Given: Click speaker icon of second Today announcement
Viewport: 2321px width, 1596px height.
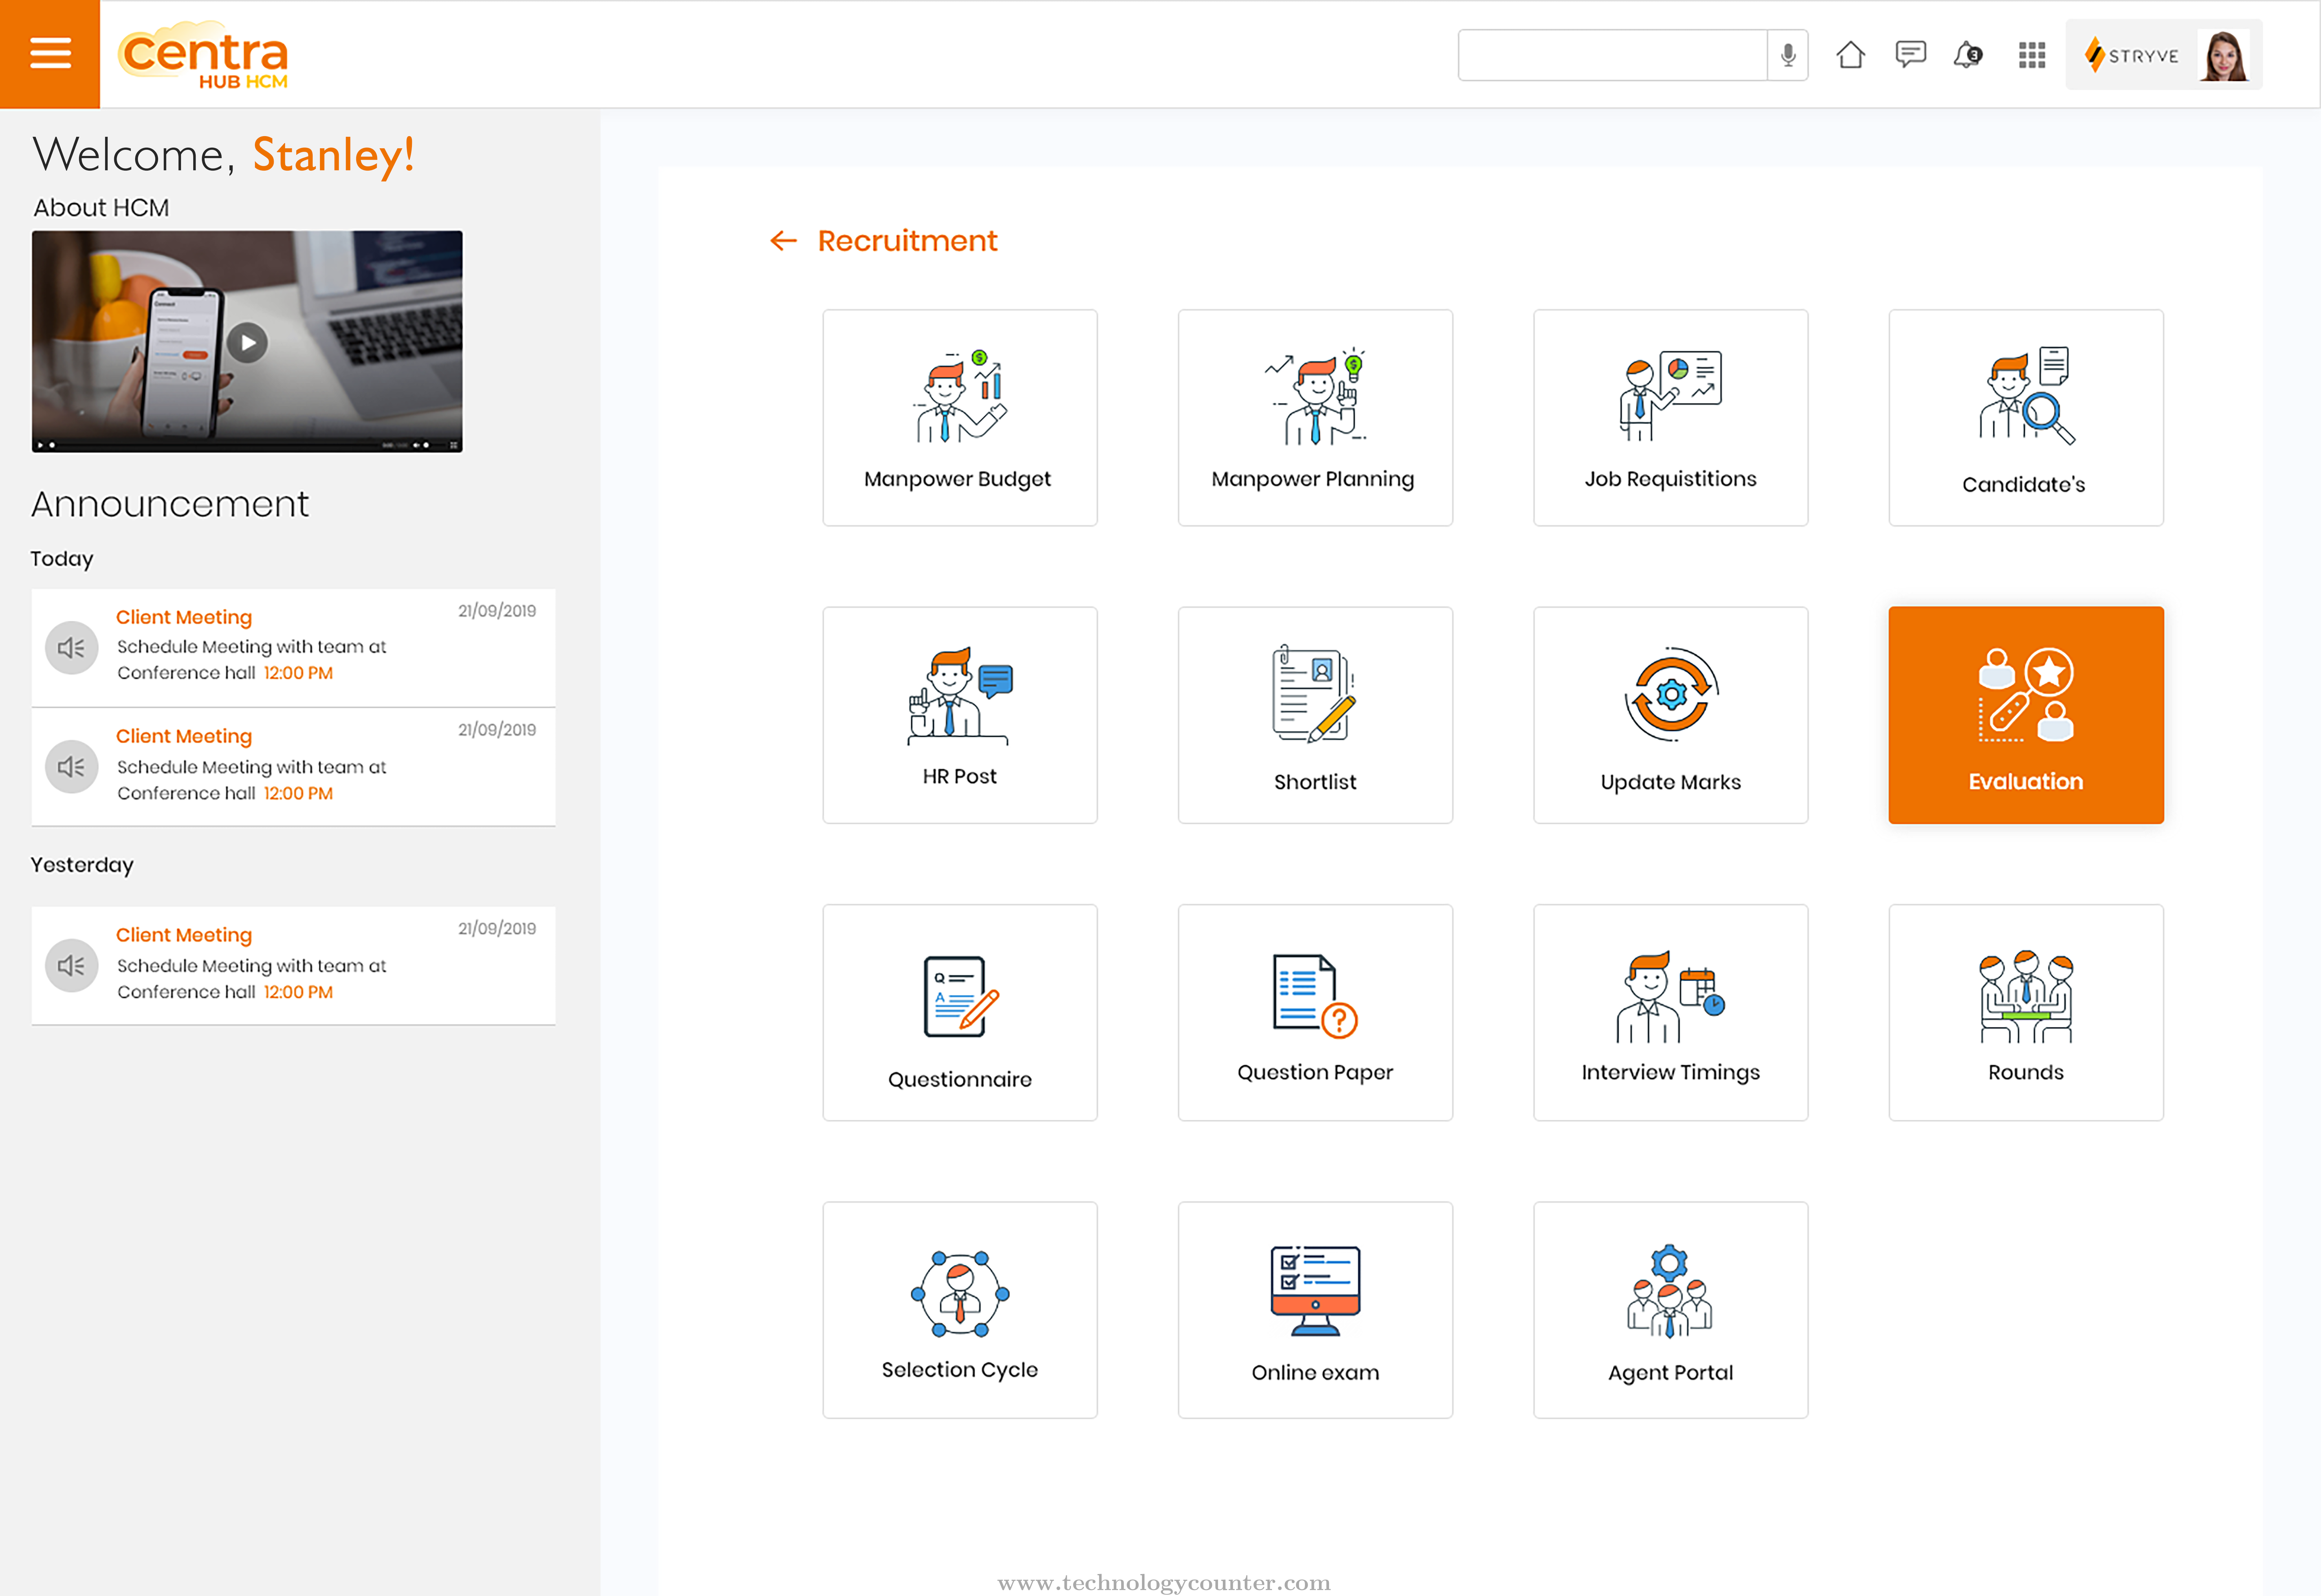Looking at the screenshot, I should tap(72, 767).
